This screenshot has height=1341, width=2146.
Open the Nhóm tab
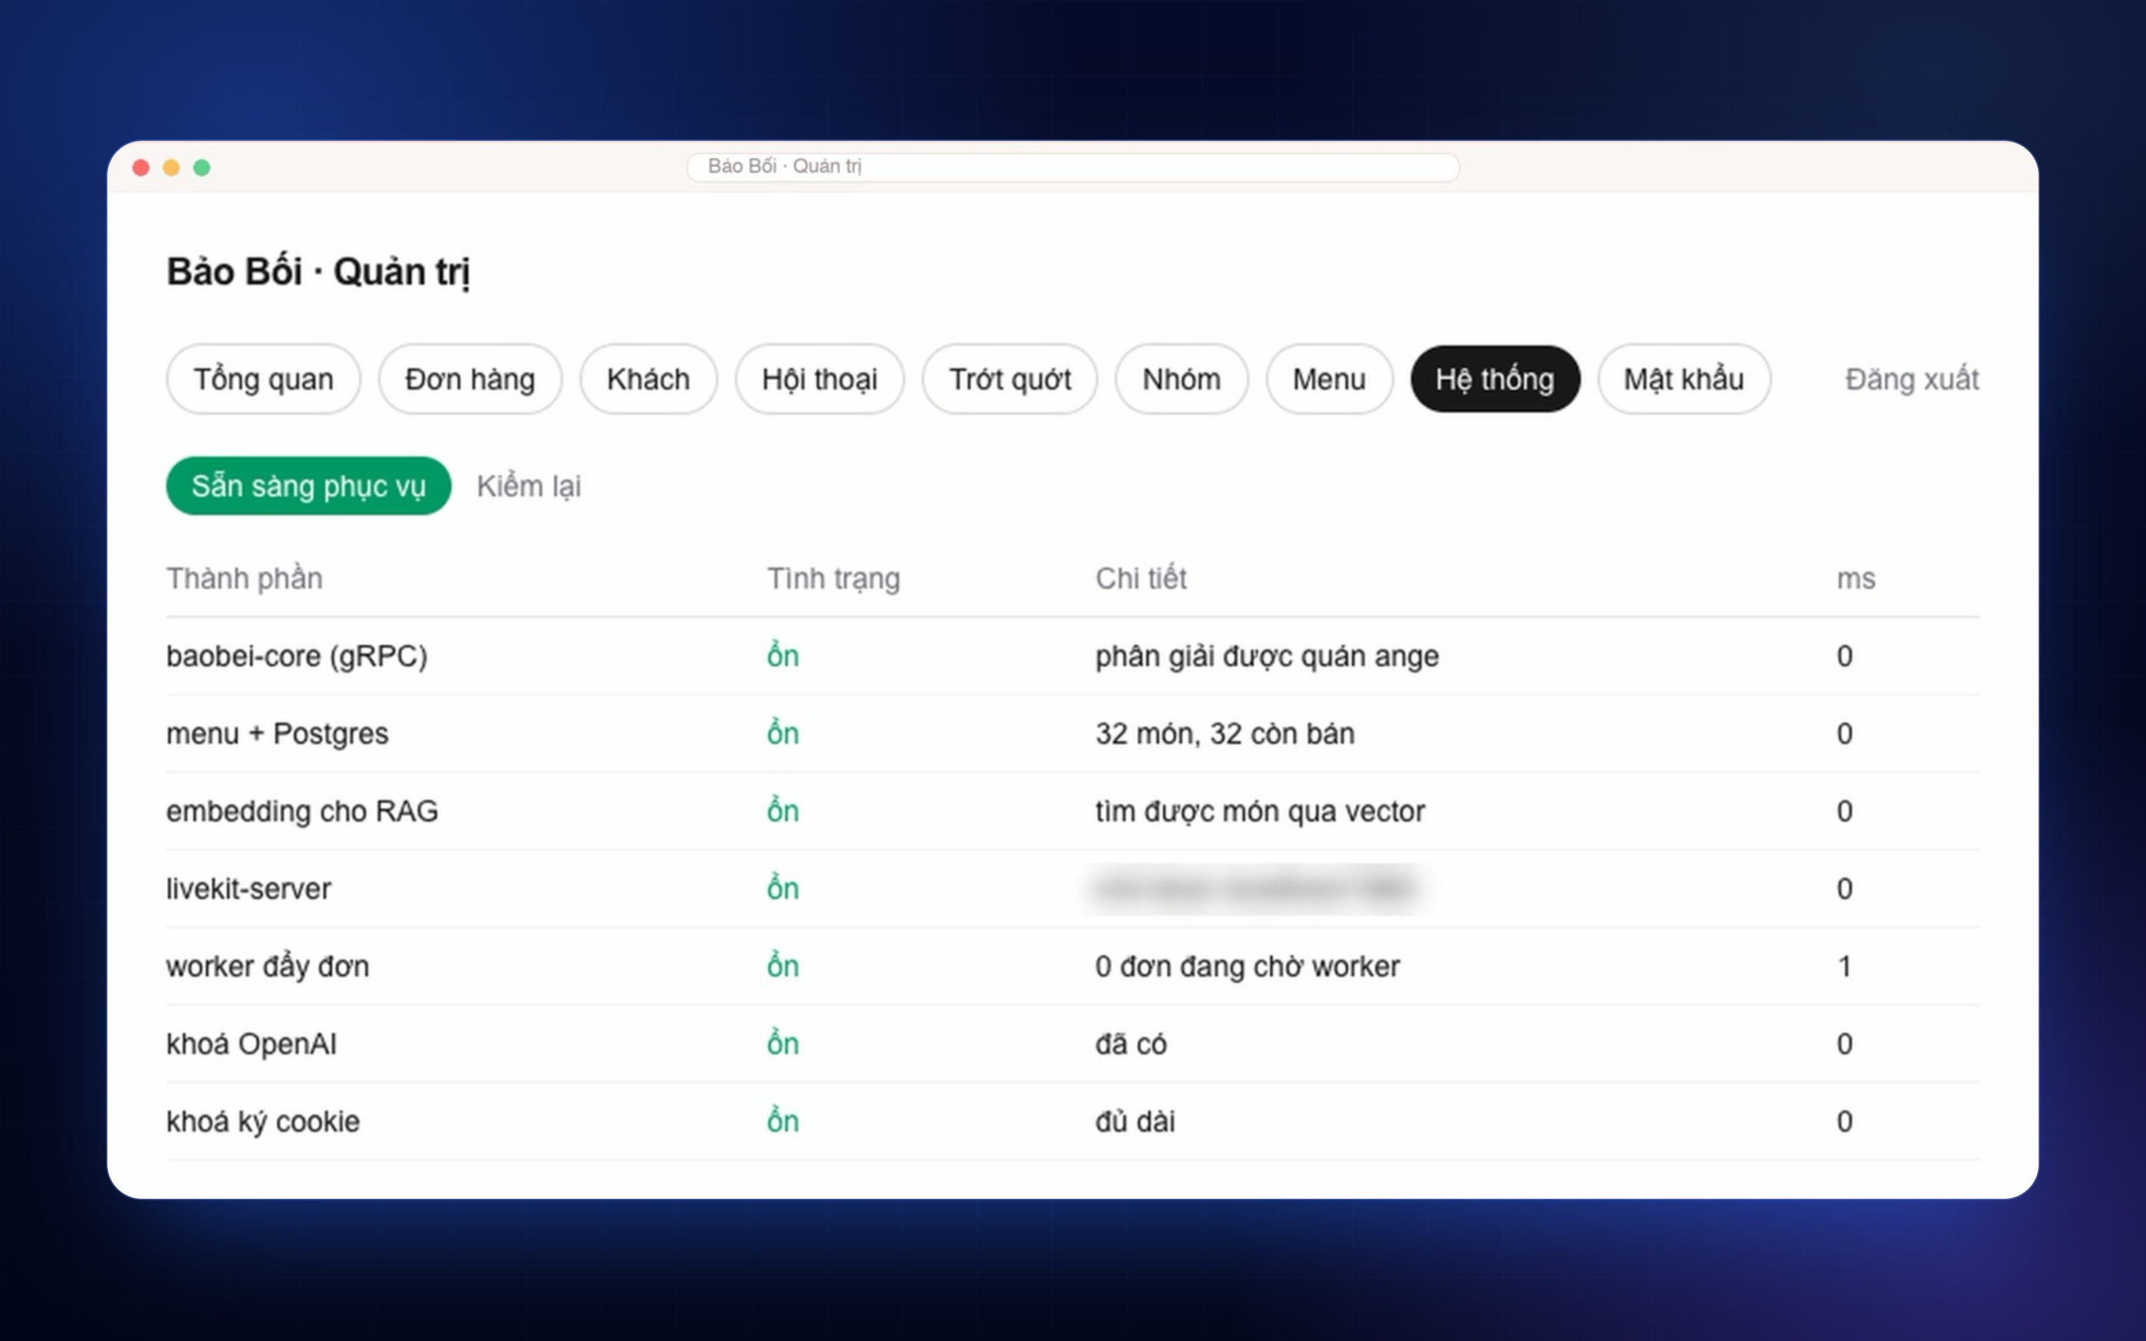[x=1181, y=379]
